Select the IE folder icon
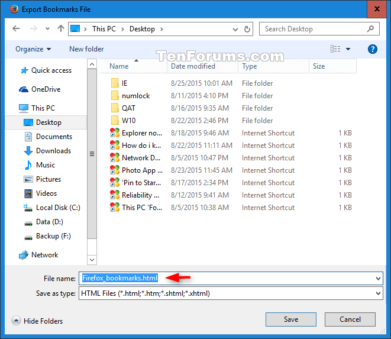The image size is (391, 339). (x=115, y=83)
